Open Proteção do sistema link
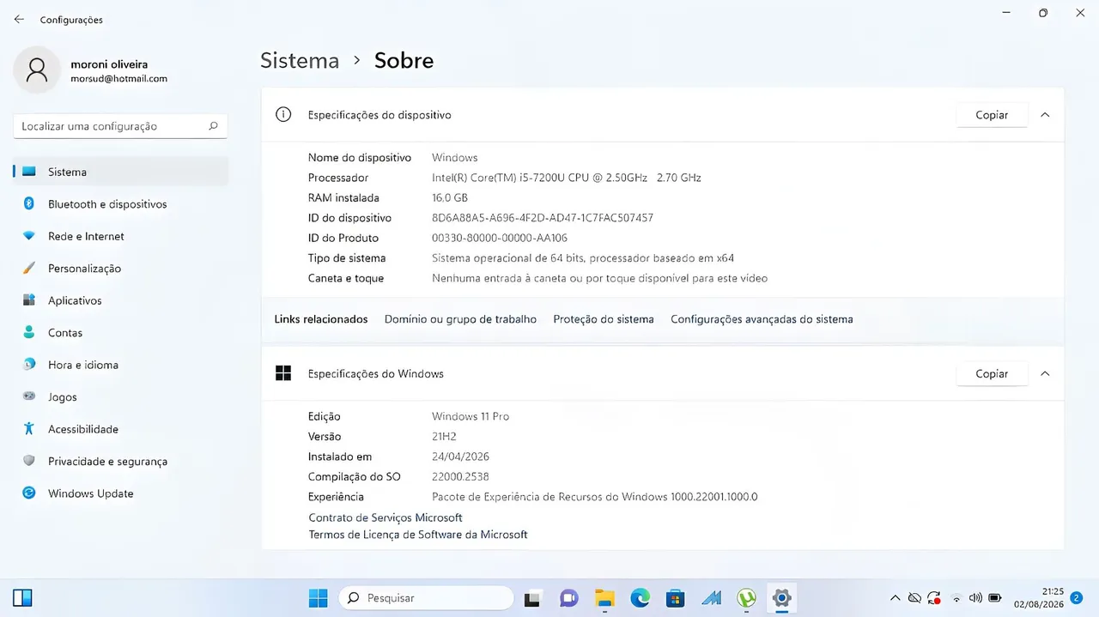 [x=604, y=319]
